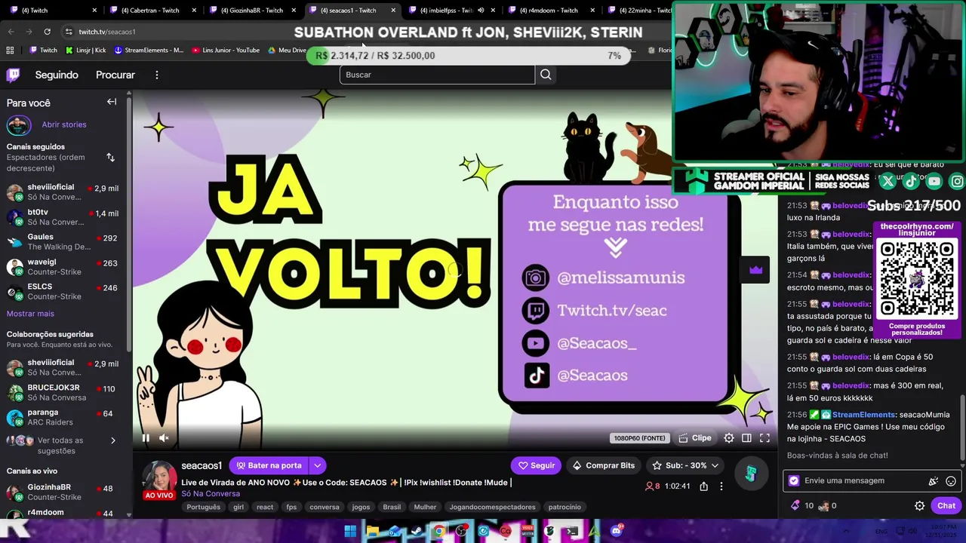Screen dimensions: 966x543
Task: Open the Windows Start button
Action: pyautogui.click(x=350, y=531)
